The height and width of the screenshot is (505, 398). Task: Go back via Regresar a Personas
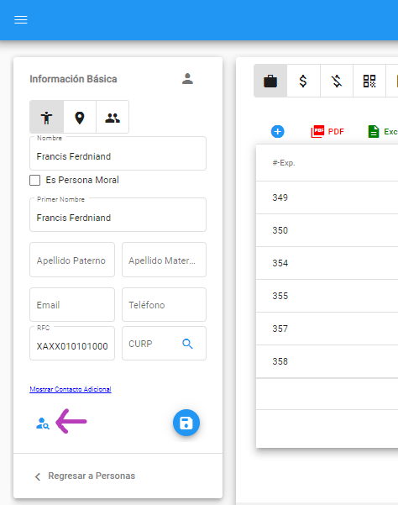point(85,476)
